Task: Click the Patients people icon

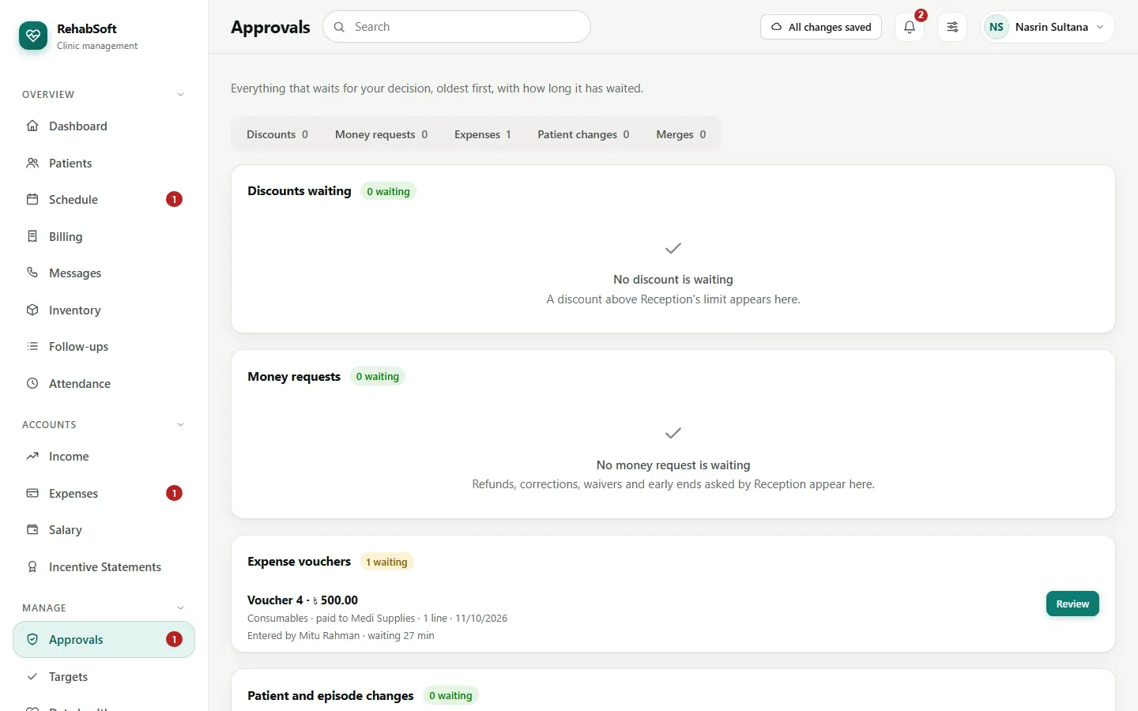Action: [32, 163]
